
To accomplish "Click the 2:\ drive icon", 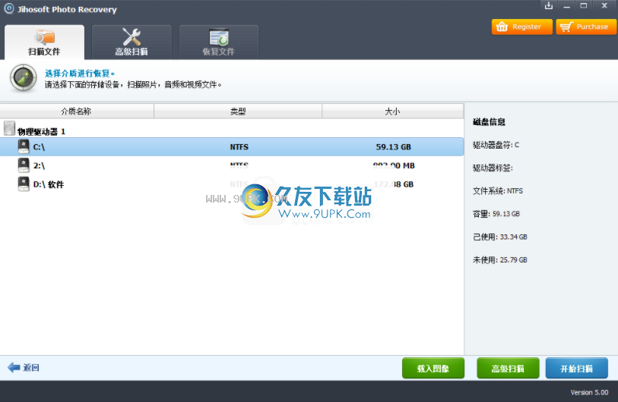I will point(24,165).
